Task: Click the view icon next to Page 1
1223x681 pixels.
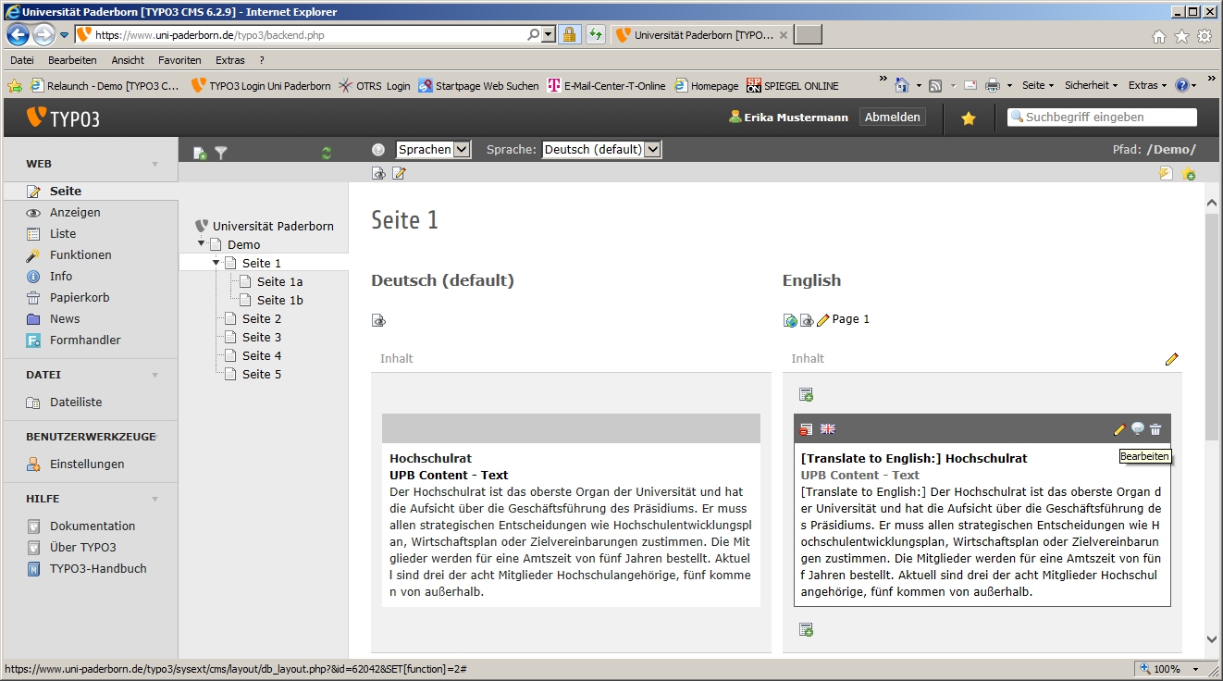Action: 807,320
